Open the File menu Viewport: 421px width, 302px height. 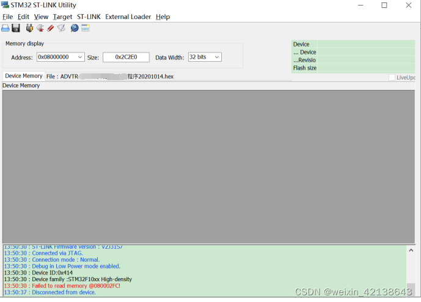[7, 17]
